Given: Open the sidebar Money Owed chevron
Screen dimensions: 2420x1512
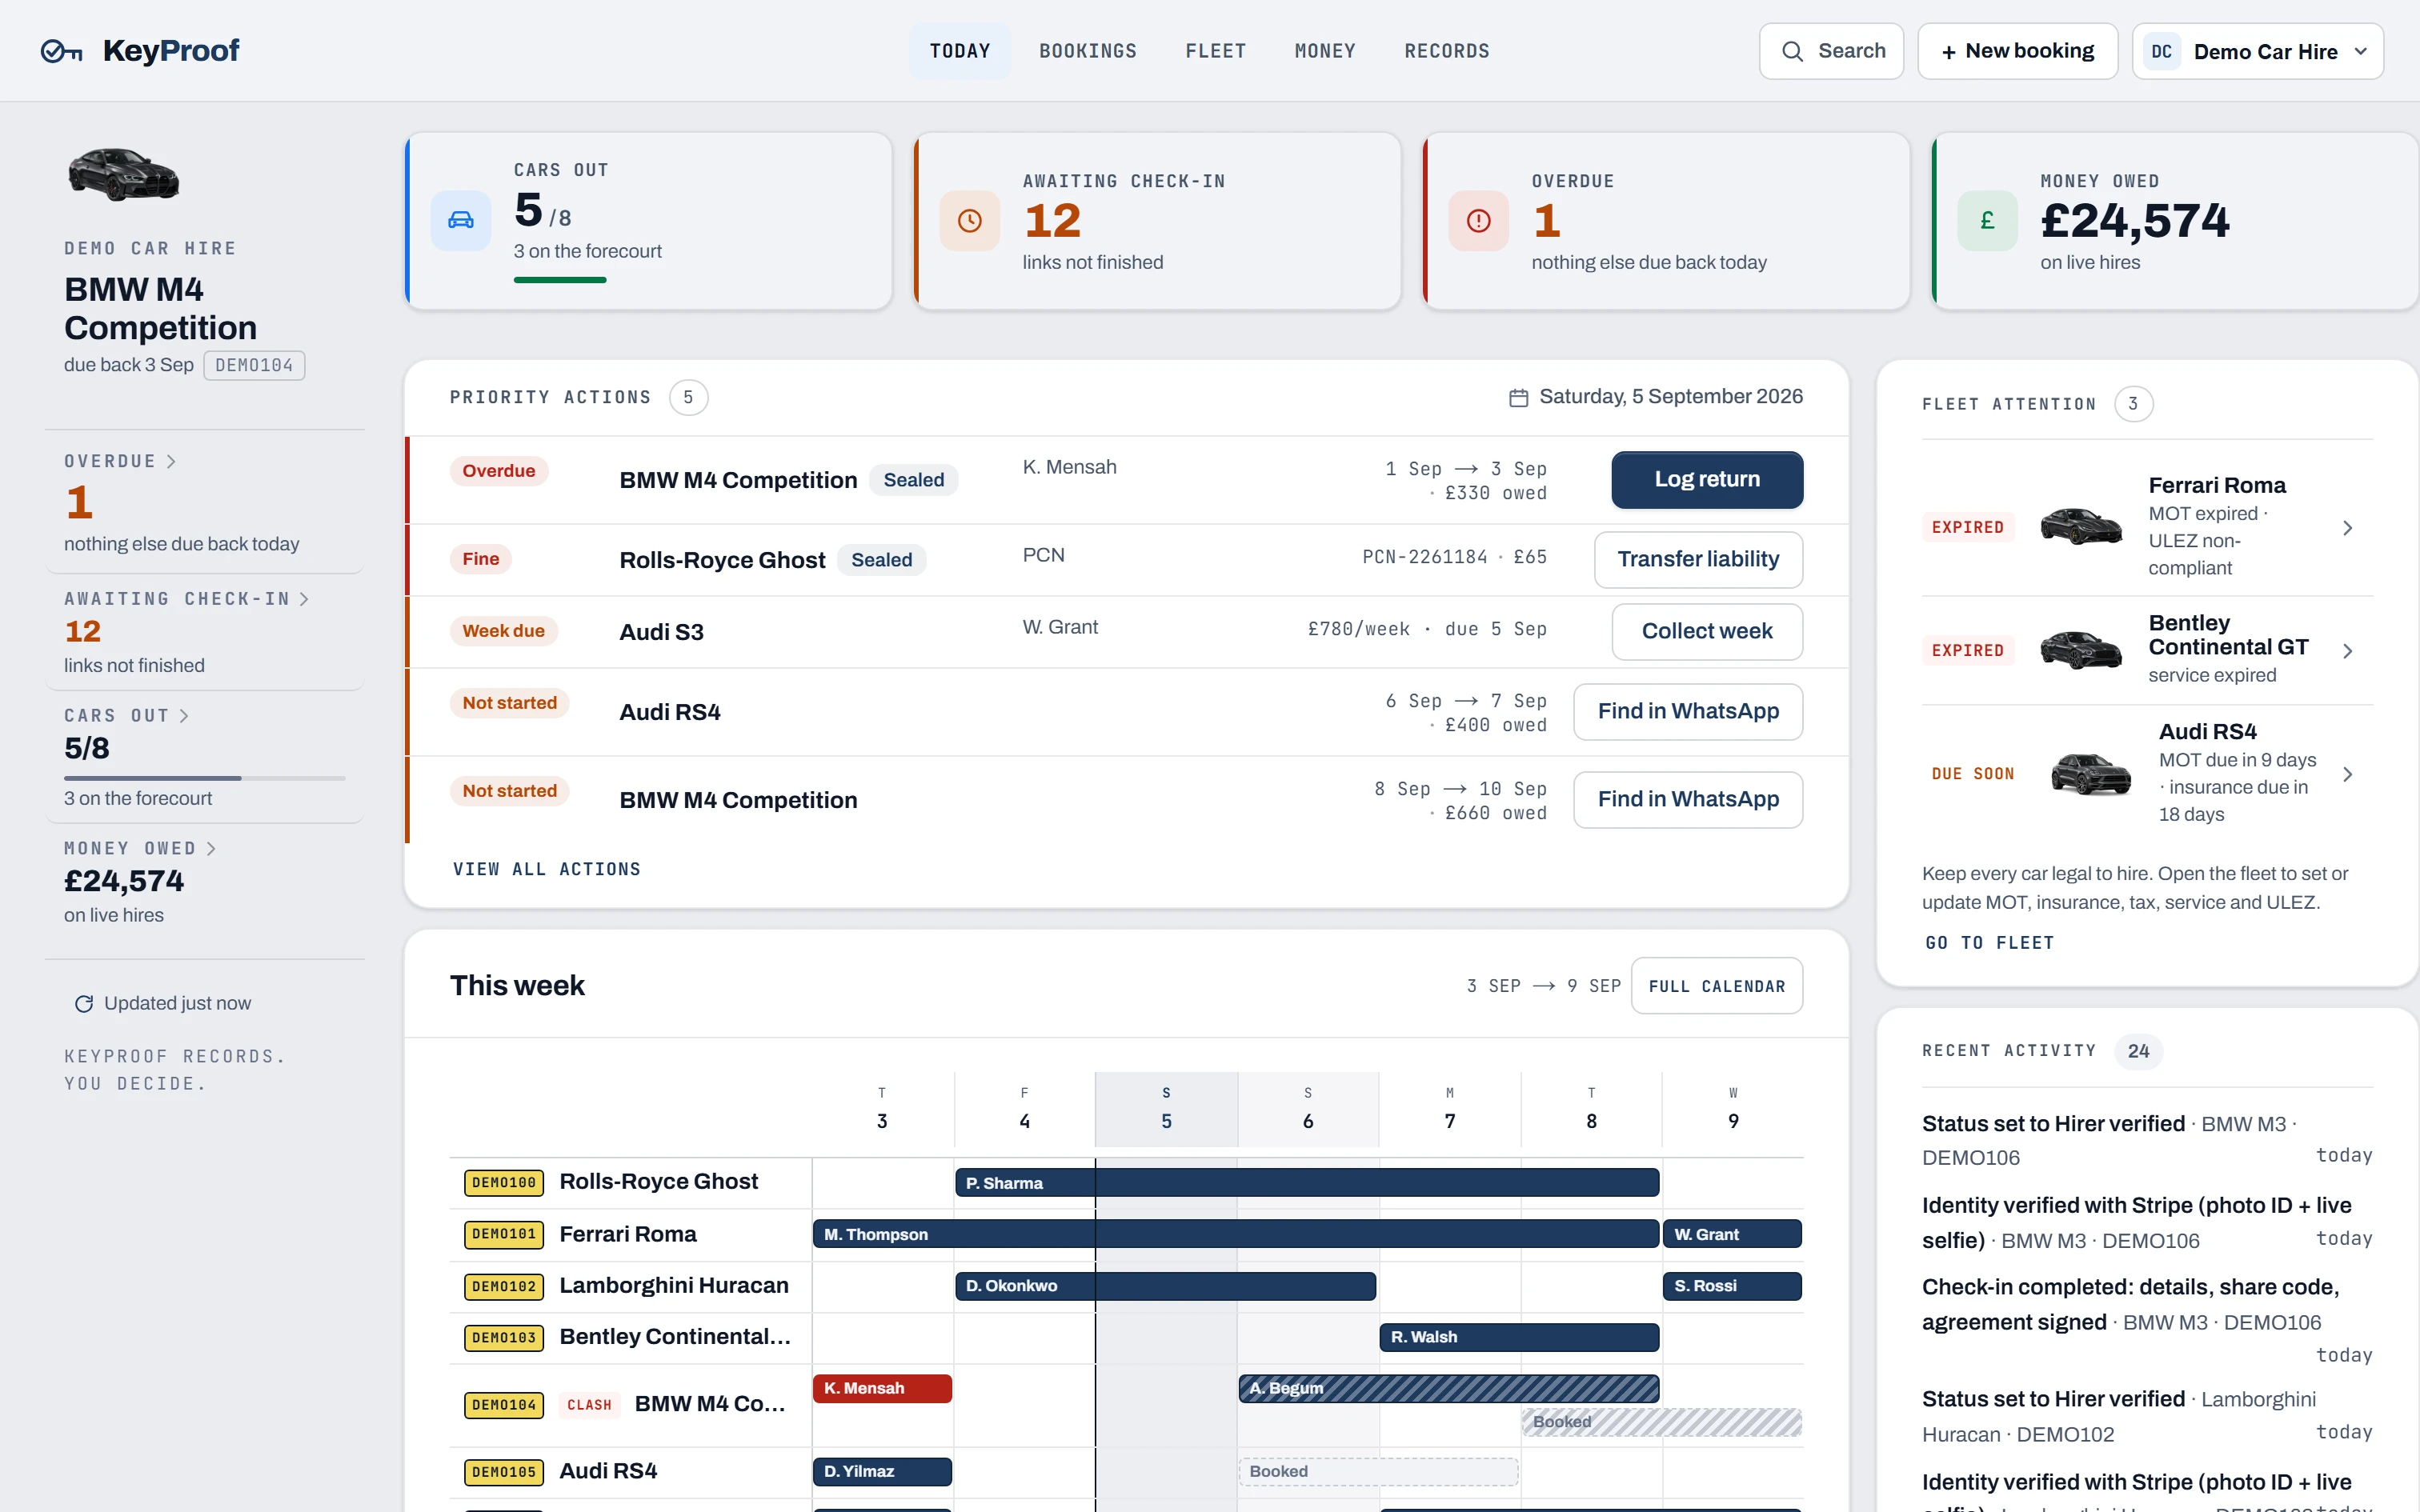Looking at the screenshot, I should (211, 849).
